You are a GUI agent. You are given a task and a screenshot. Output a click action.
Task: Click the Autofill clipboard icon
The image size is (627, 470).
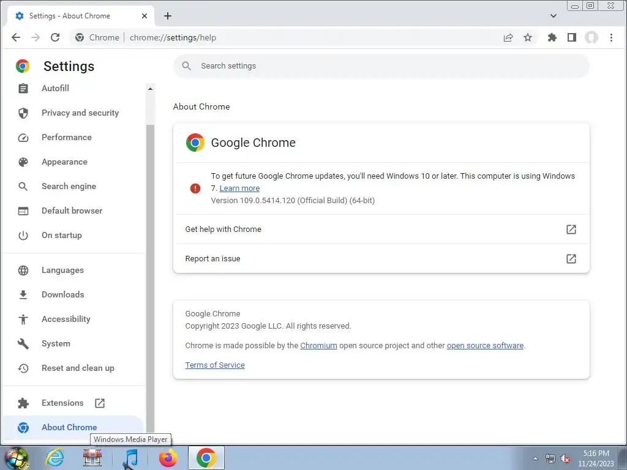tap(23, 88)
